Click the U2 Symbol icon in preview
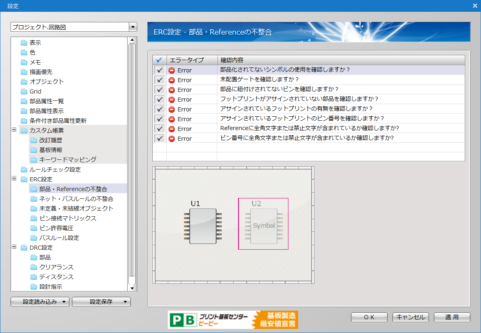Screen dimensions: 481x333 point(264,226)
